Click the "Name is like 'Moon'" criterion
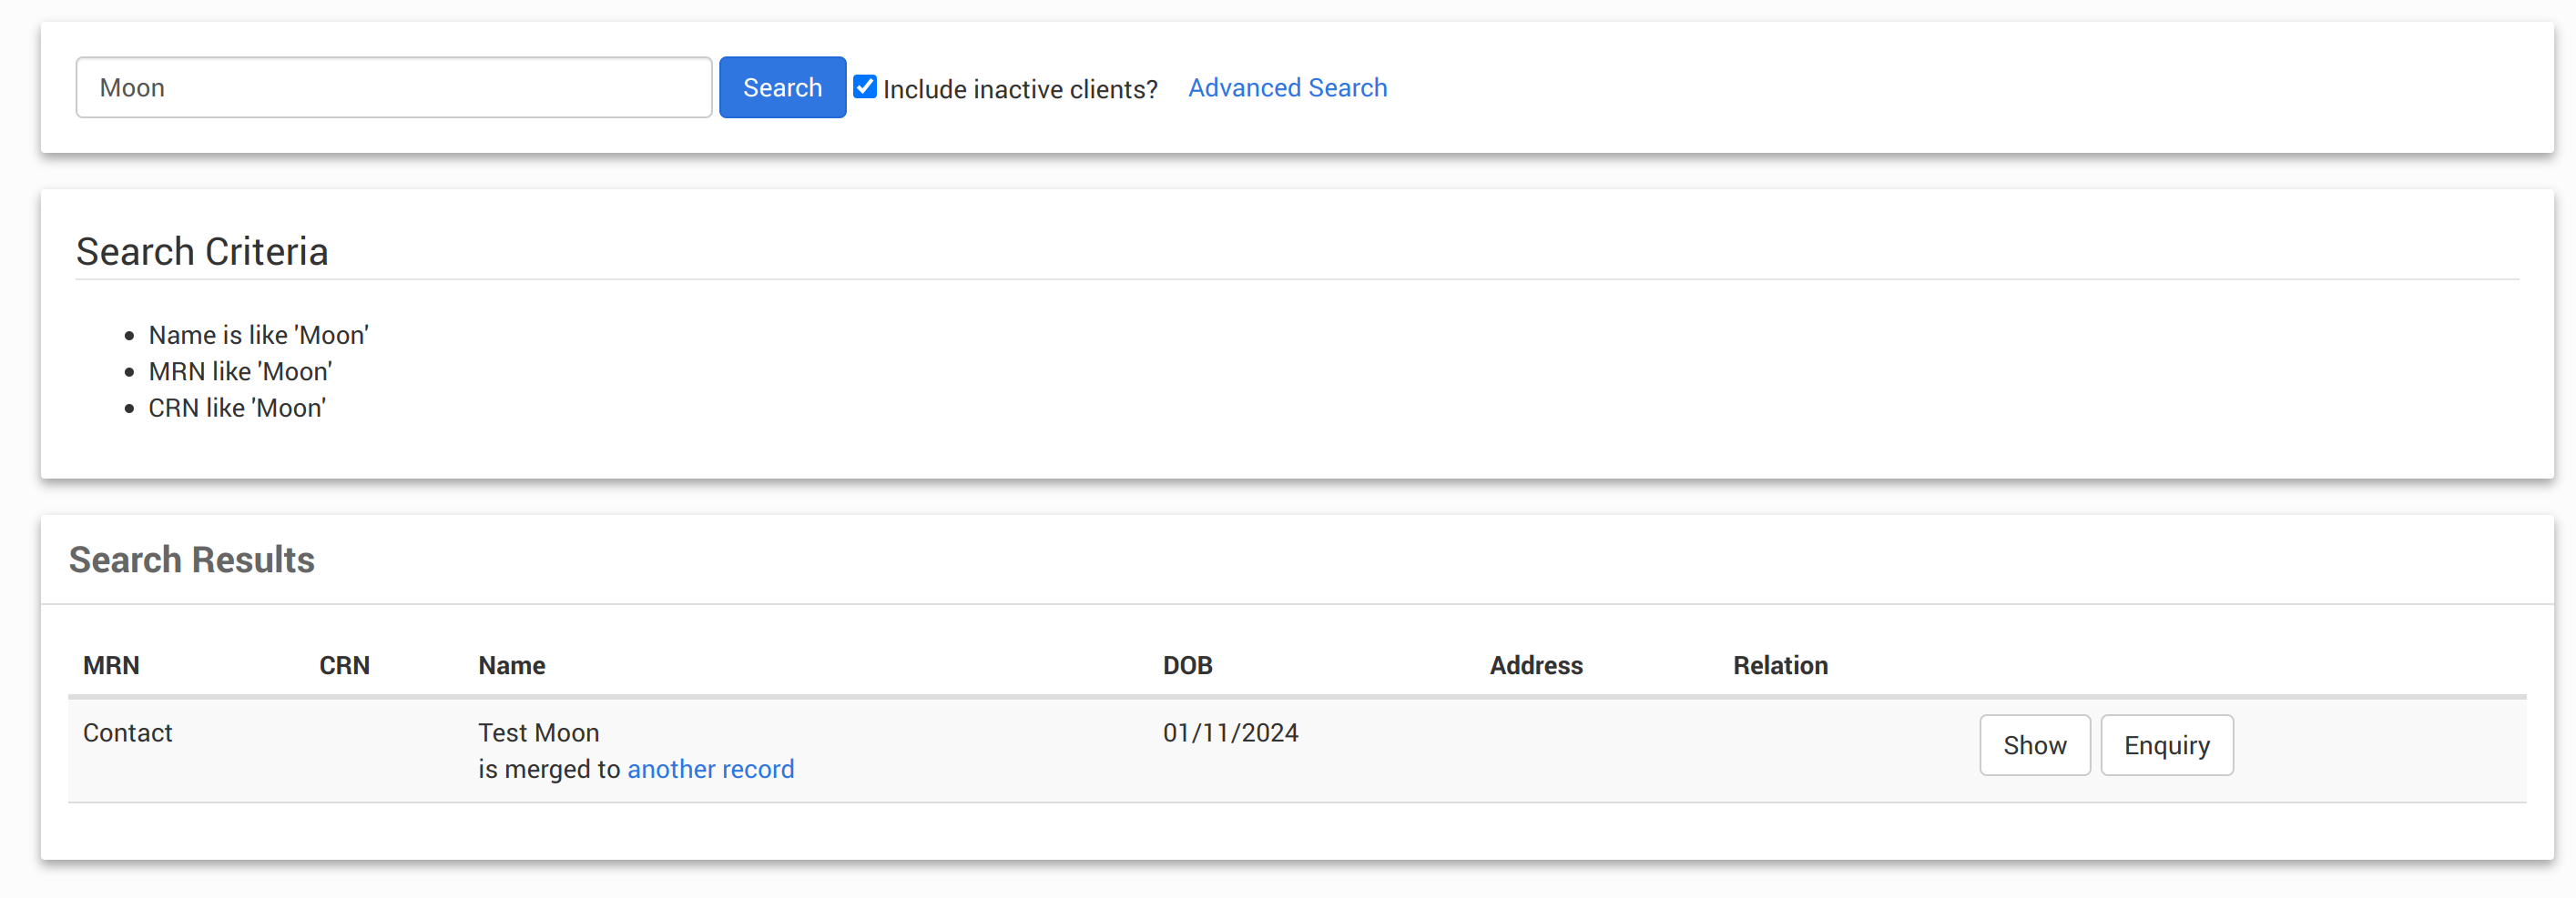Screen dimensions: 2576x898 [258, 335]
